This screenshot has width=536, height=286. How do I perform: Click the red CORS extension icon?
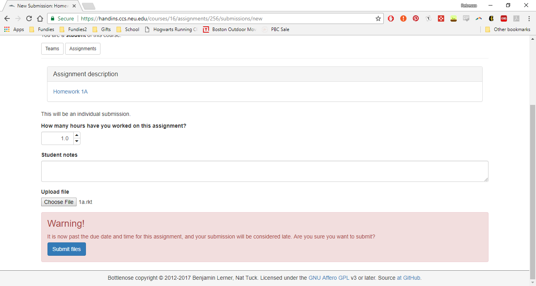[x=503, y=18]
